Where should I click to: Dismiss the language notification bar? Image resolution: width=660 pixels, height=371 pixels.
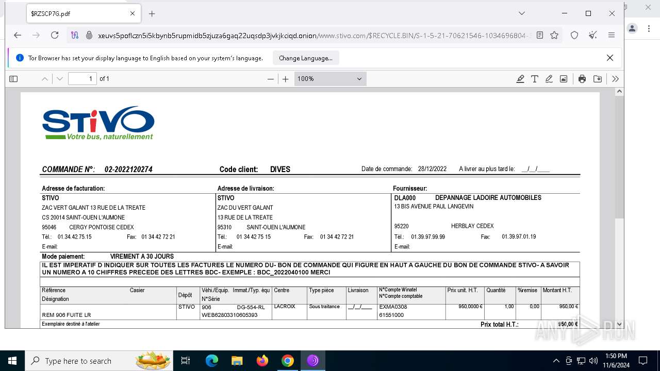610,58
